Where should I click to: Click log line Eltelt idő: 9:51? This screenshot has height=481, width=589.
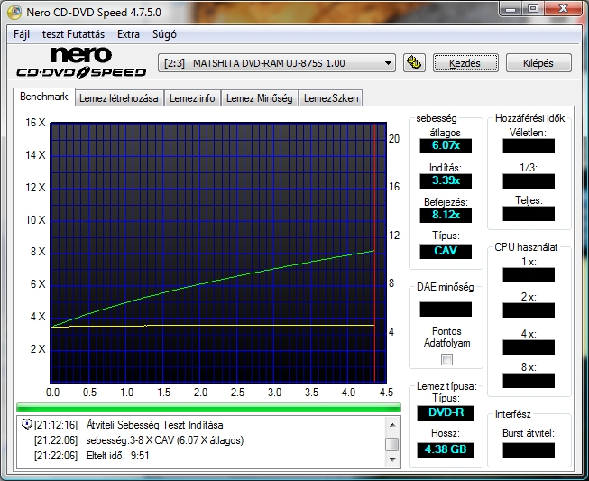tap(118, 456)
